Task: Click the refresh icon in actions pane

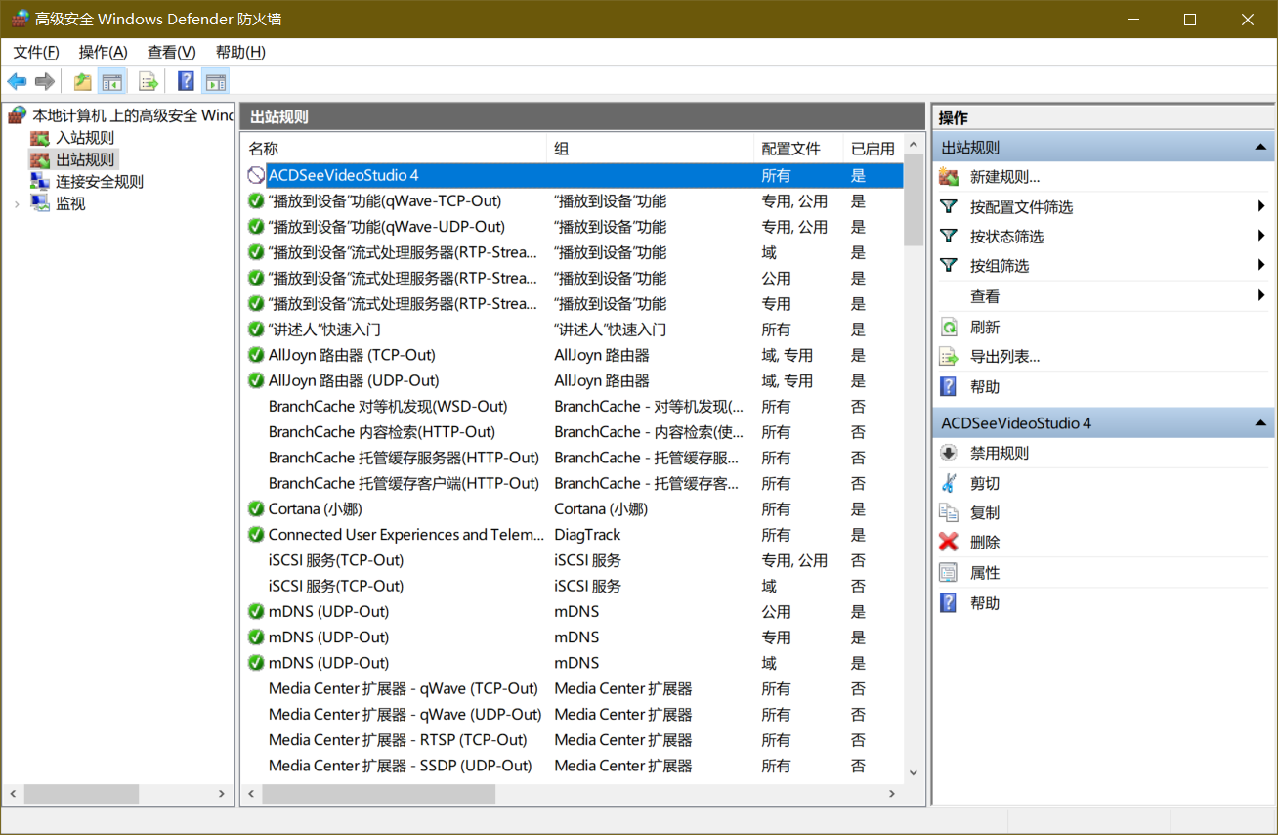Action: 948,328
